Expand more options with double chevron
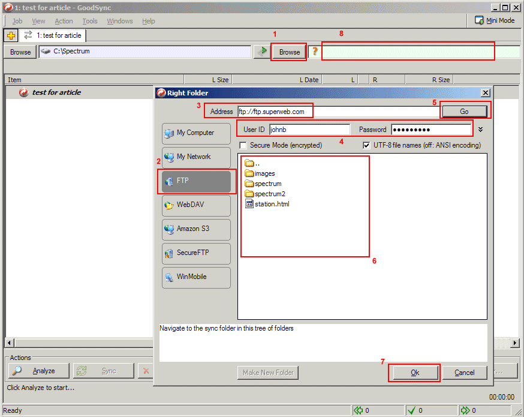524x417 pixels. click(x=481, y=130)
